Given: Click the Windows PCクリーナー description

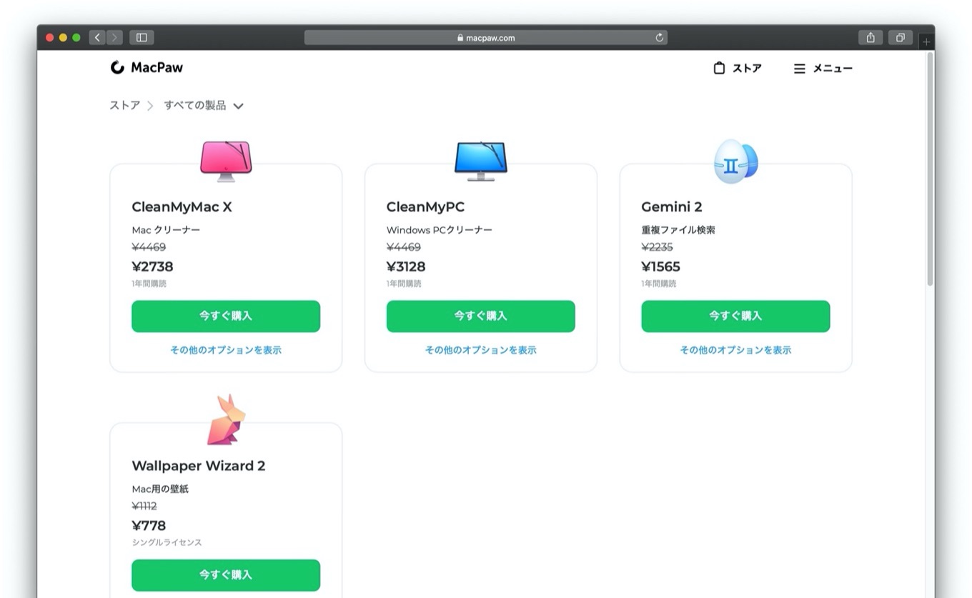Looking at the screenshot, I should (x=440, y=230).
